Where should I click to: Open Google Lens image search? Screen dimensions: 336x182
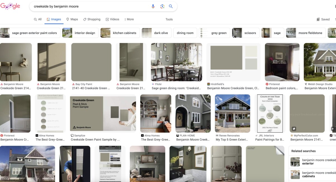(x=162, y=6)
